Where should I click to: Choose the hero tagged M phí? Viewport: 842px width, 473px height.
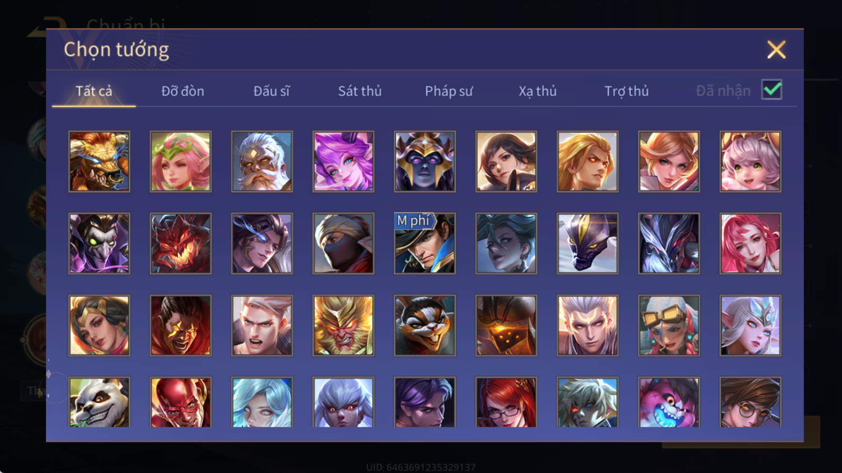click(x=425, y=243)
